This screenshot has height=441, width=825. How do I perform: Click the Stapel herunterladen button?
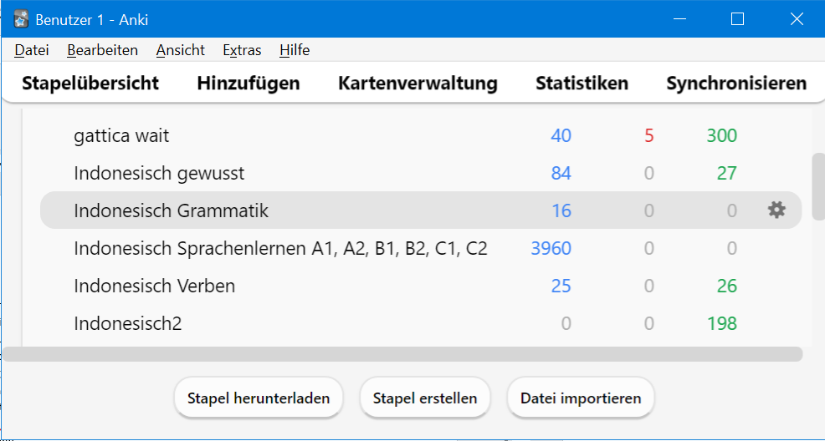click(259, 398)
